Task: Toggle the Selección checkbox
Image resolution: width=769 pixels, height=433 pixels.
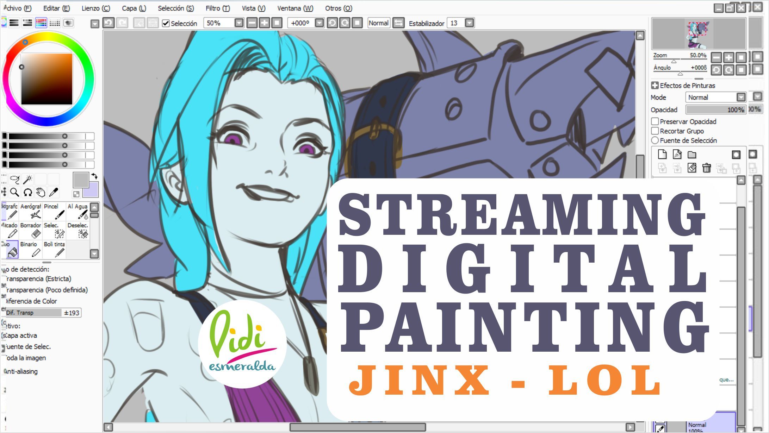Action: 166,23
